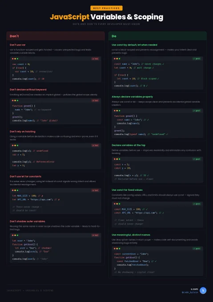
Task: Click comment '// No shadowing — crystal clear!'
Action: [135, 272]
